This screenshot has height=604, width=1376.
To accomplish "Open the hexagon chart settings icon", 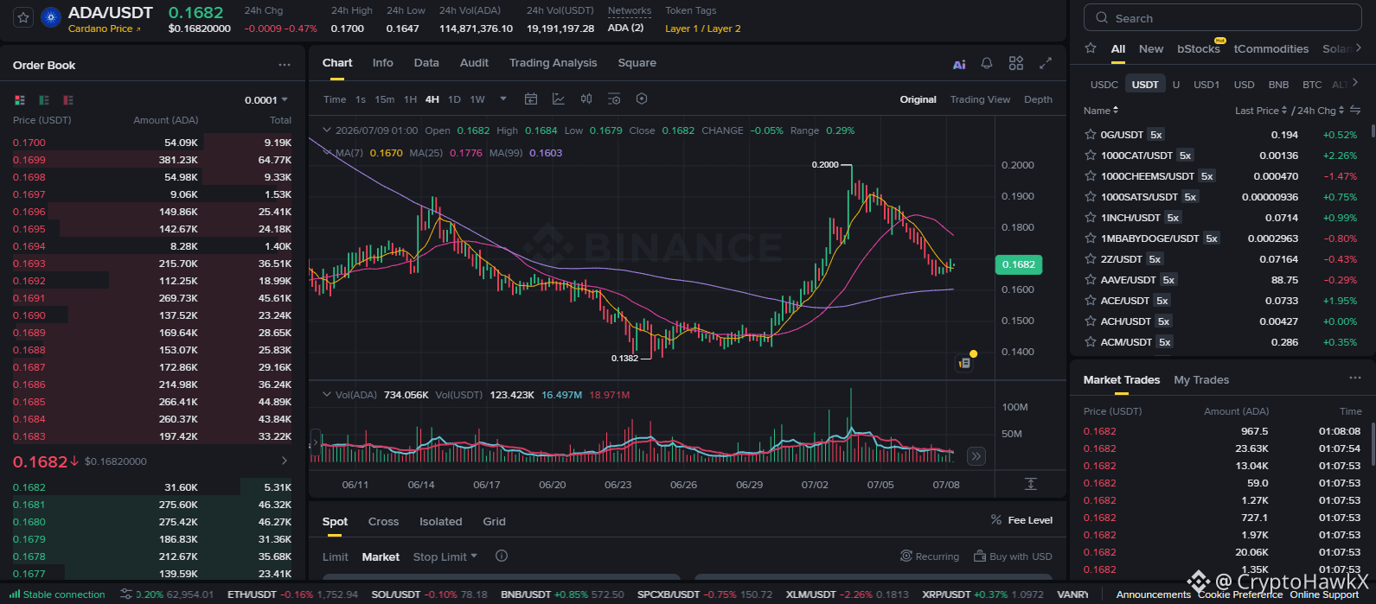I will (642, 99).
